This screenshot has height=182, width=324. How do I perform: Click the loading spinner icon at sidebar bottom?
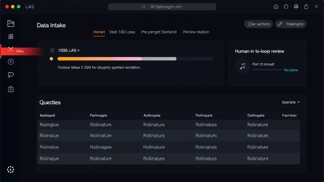pyautogui.click(x=10, y=170)
